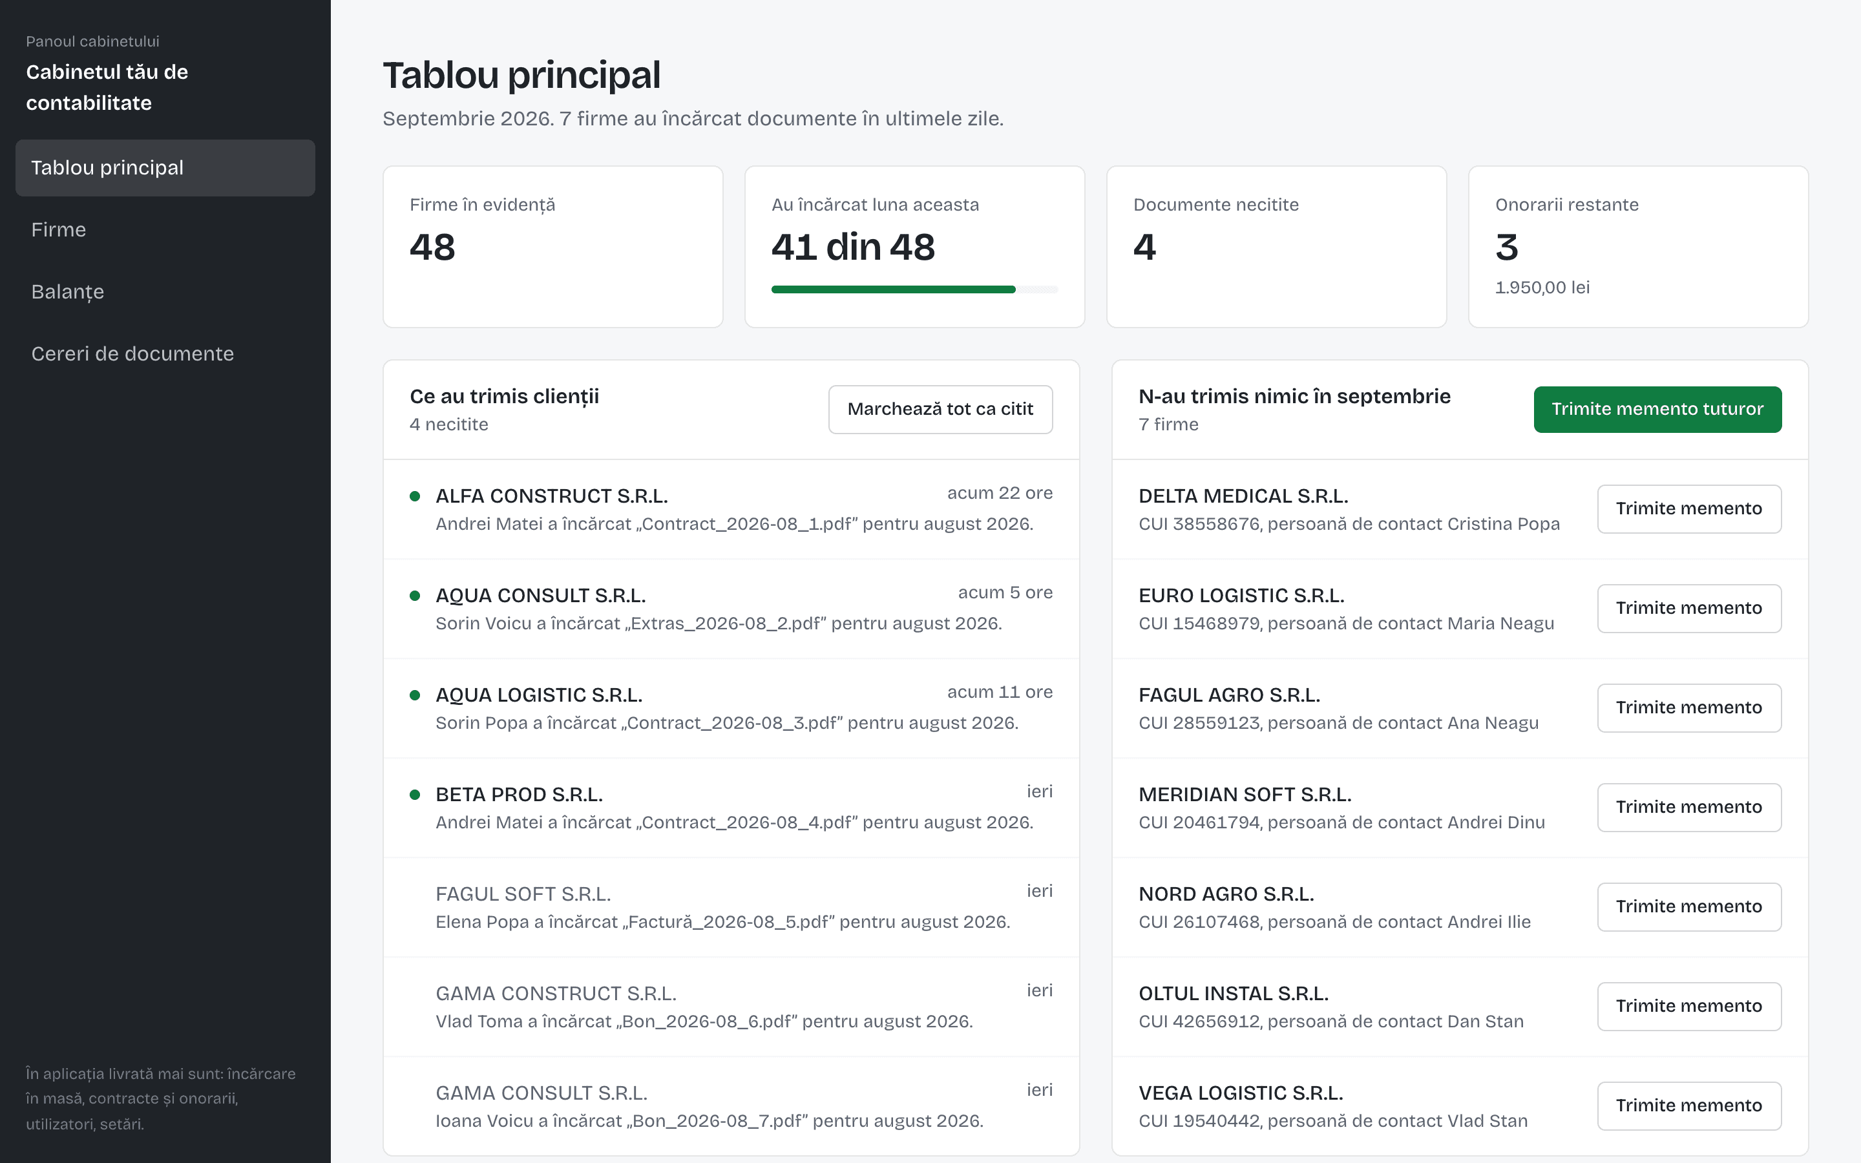Open the FAGUL SOFT S.R.L. upload entry
1861x1163 pixels.
tap(731, 908)
